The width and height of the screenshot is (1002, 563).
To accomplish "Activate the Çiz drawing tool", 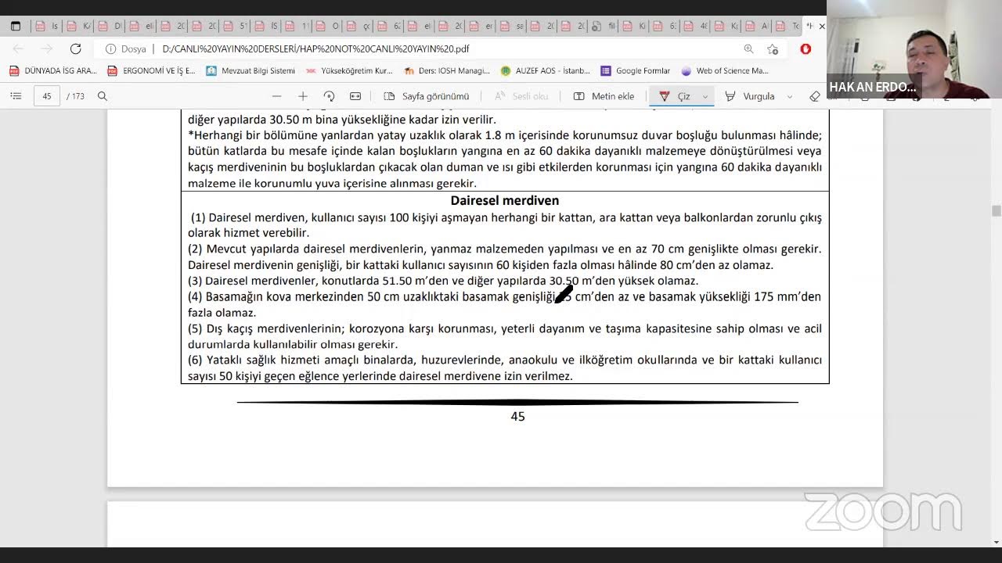I will (675, 96).
